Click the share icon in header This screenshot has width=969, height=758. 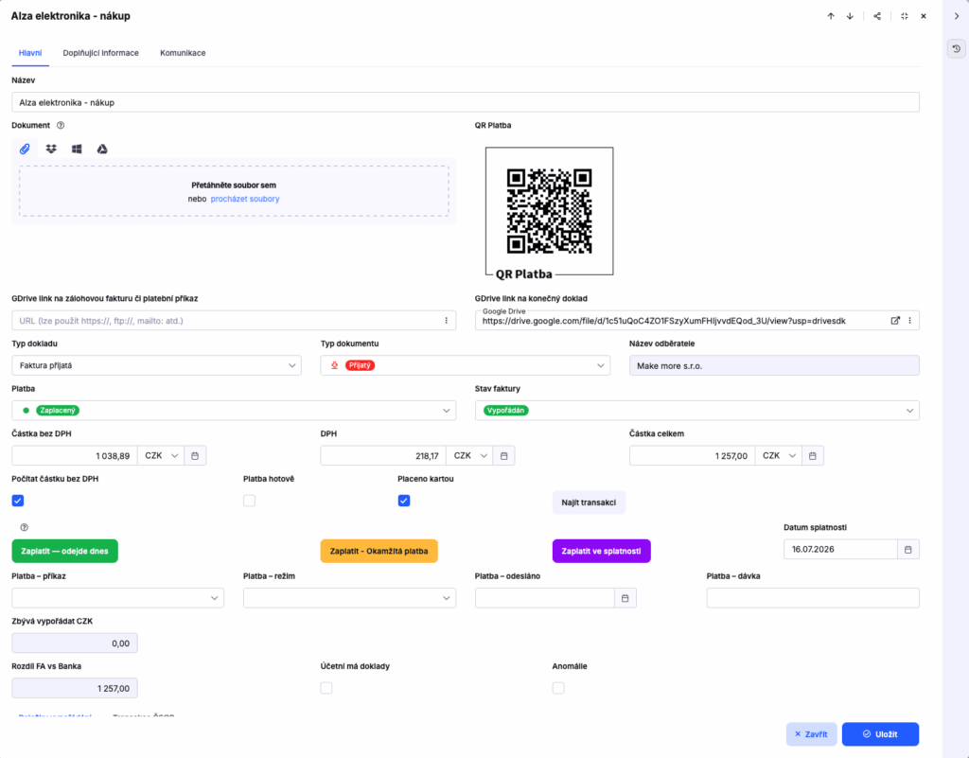877,16
